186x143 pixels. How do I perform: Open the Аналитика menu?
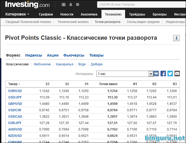[x=89, y=14]
